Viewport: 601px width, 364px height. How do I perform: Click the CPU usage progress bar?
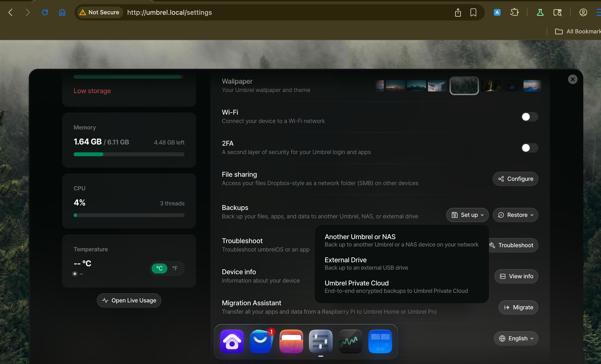(129, 215)
